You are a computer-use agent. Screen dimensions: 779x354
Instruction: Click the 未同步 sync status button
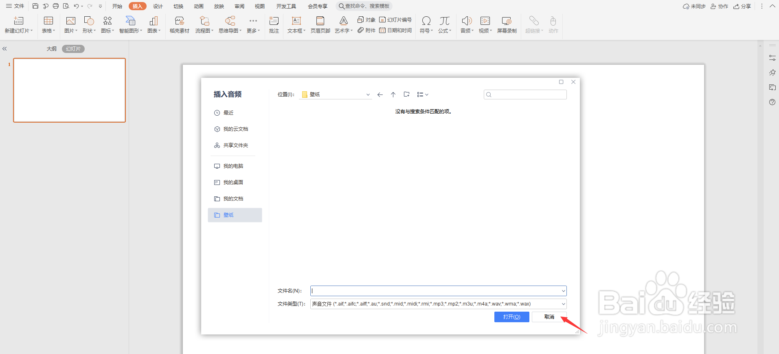[x=694, y=6]
